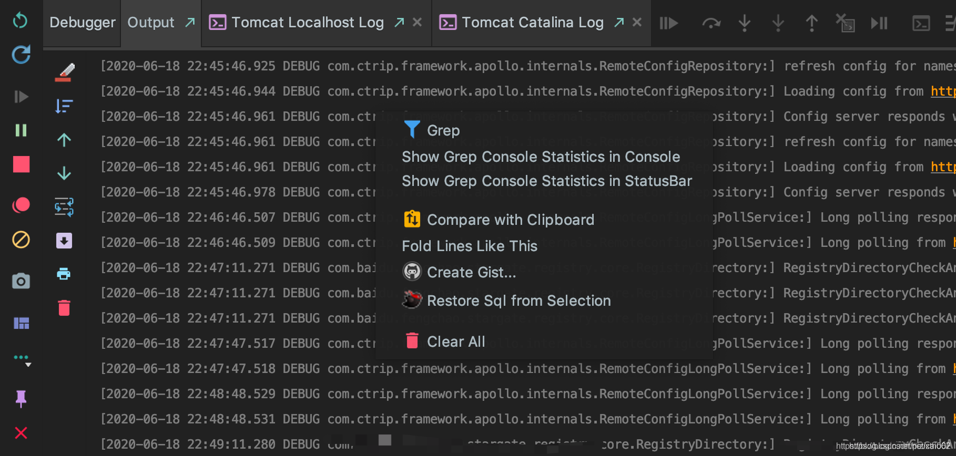956x456 pixels.
Task: Click the Drop Frame icon in toolbar
Action: point(845,23)
